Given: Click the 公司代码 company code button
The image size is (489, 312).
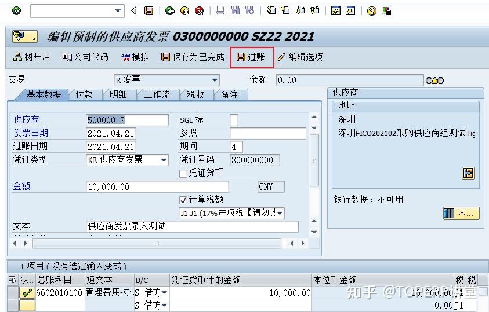Looking at the screenshot, I should [x=85, y=57].
